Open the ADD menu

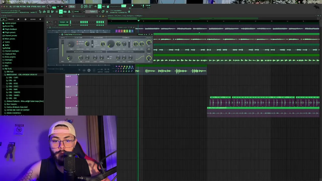click(x=18, y=7)
